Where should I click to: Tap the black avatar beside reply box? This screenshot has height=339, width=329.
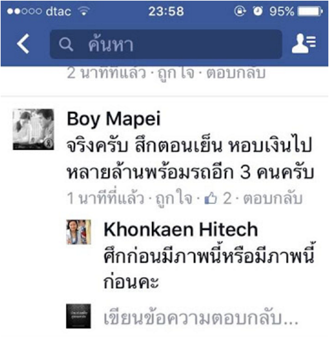[78, 316]
